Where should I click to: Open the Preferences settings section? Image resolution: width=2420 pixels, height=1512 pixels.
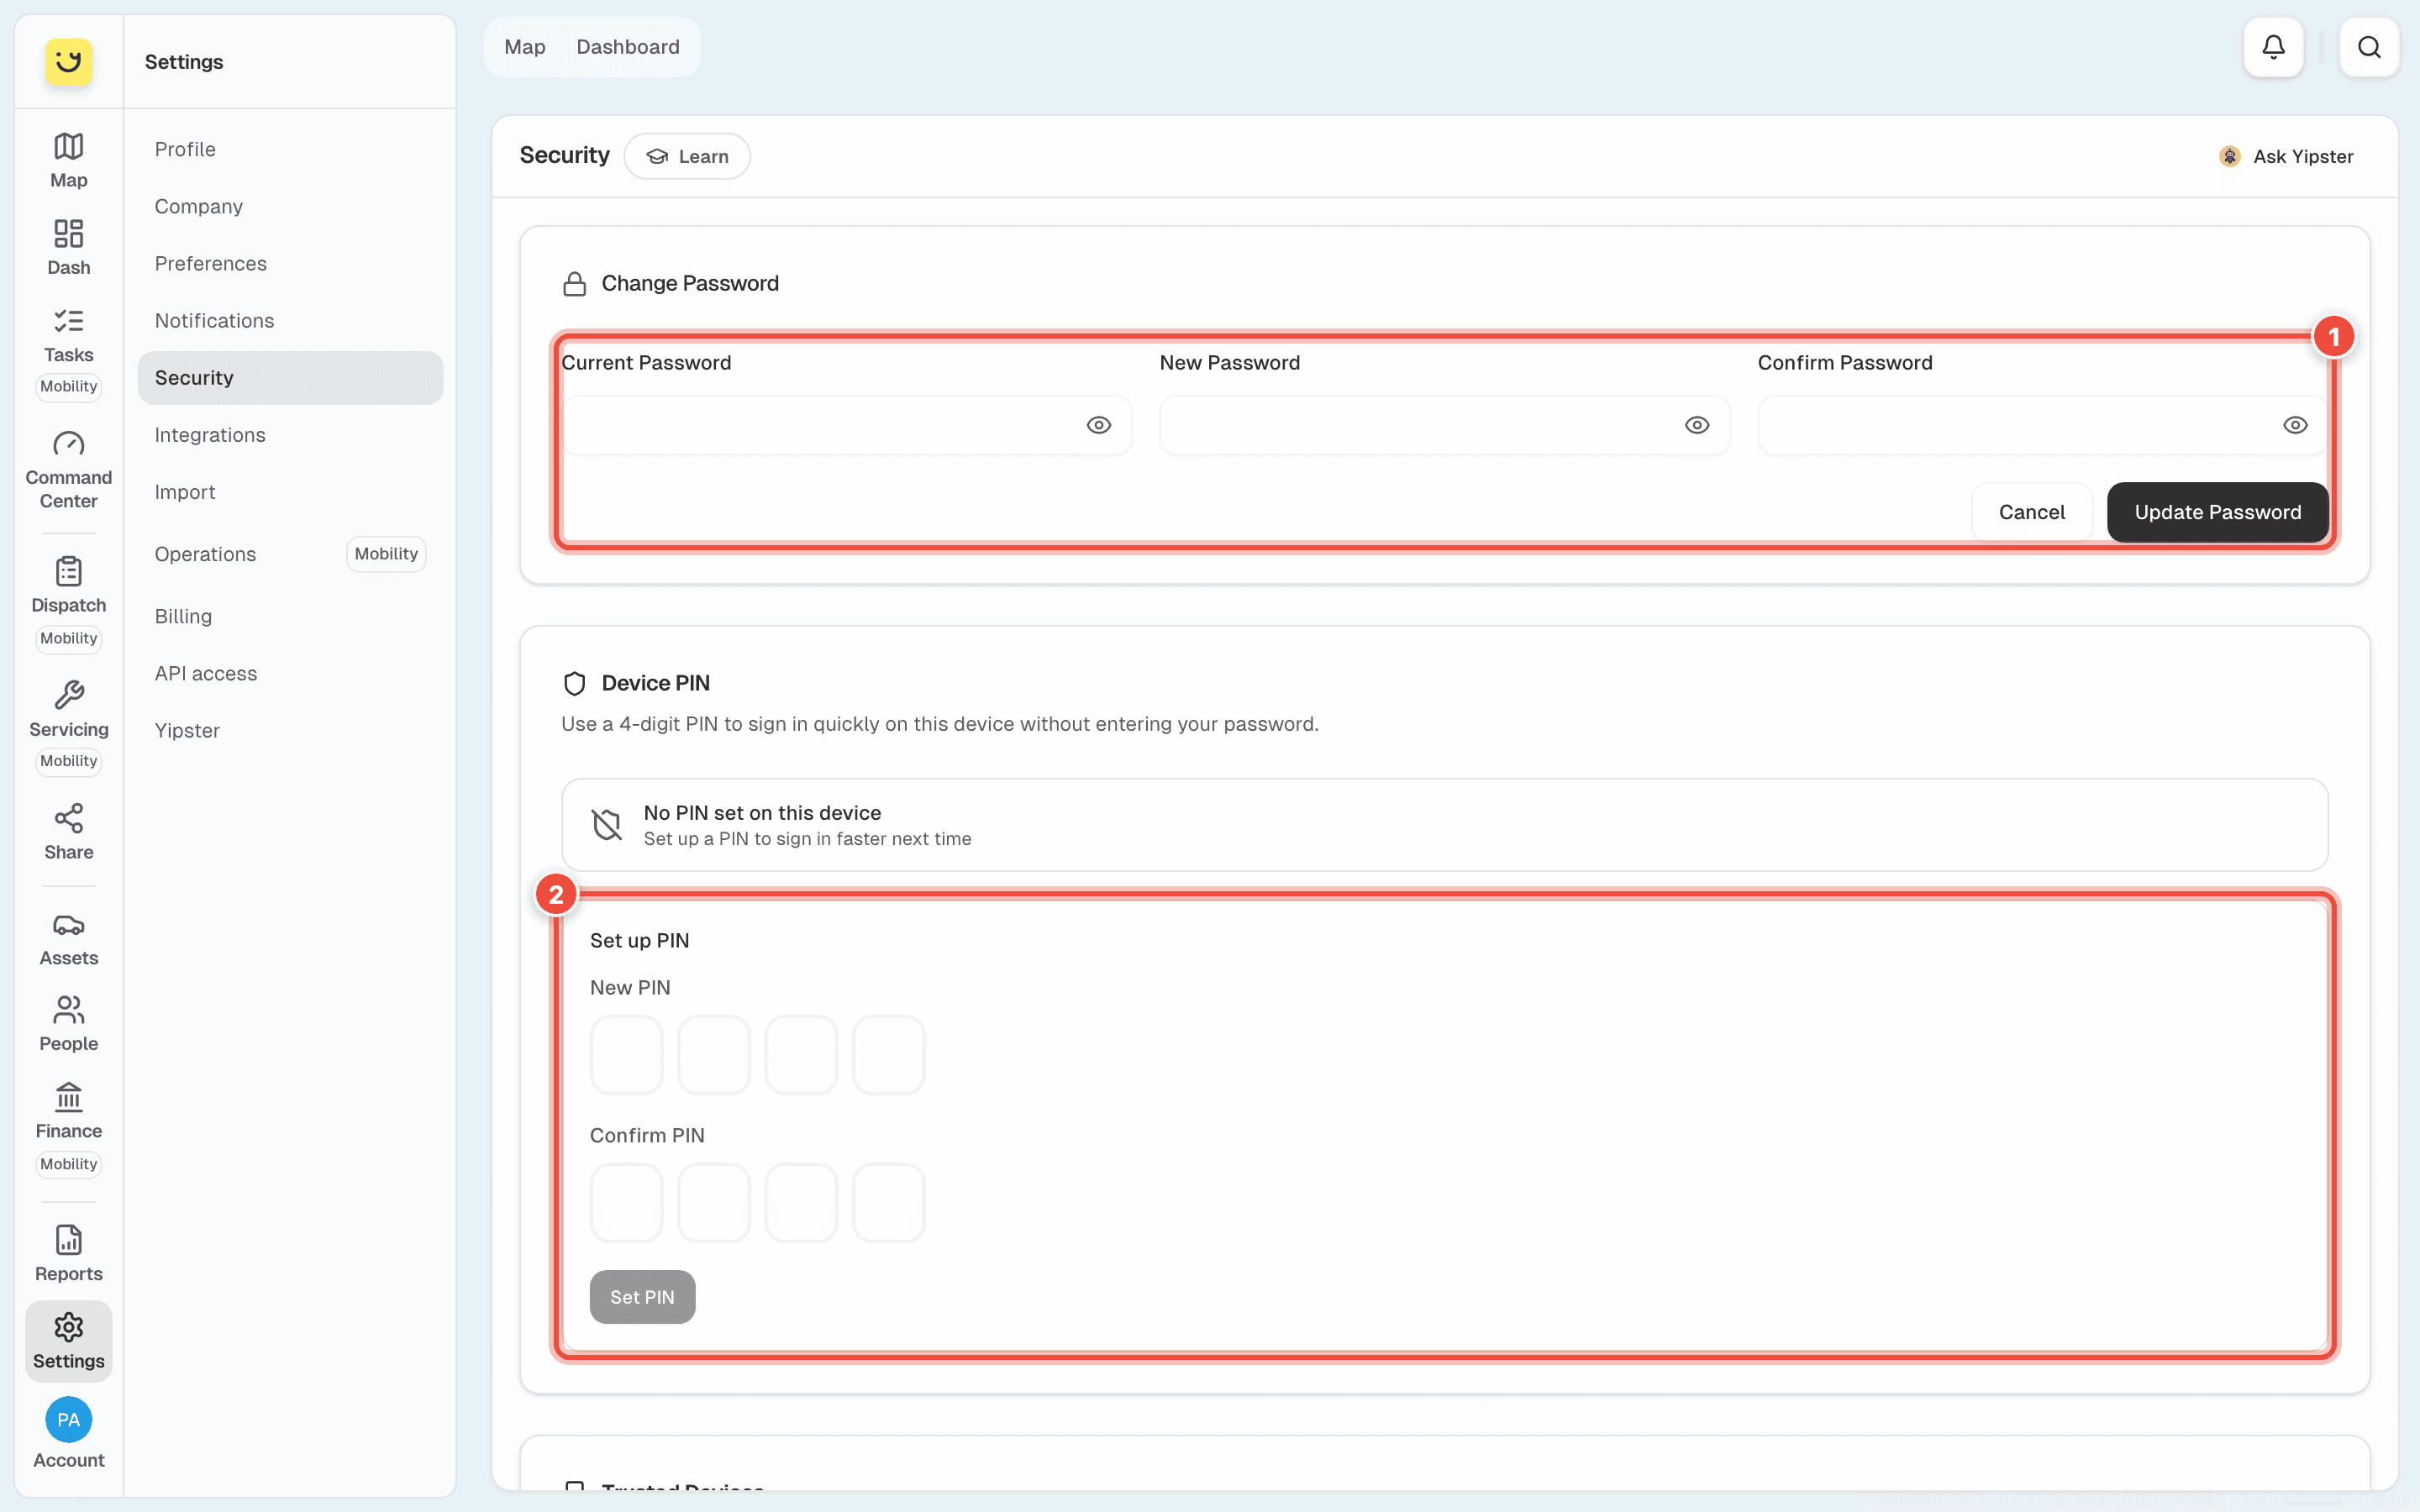(x=290, y=263)
